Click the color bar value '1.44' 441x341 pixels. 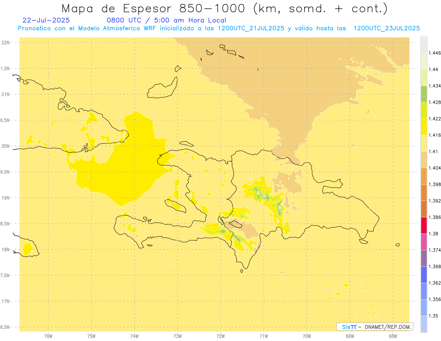pos(434,69)
